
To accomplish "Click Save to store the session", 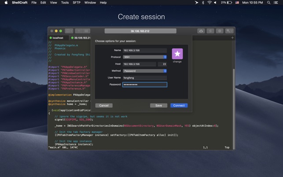I will (158, 106).
